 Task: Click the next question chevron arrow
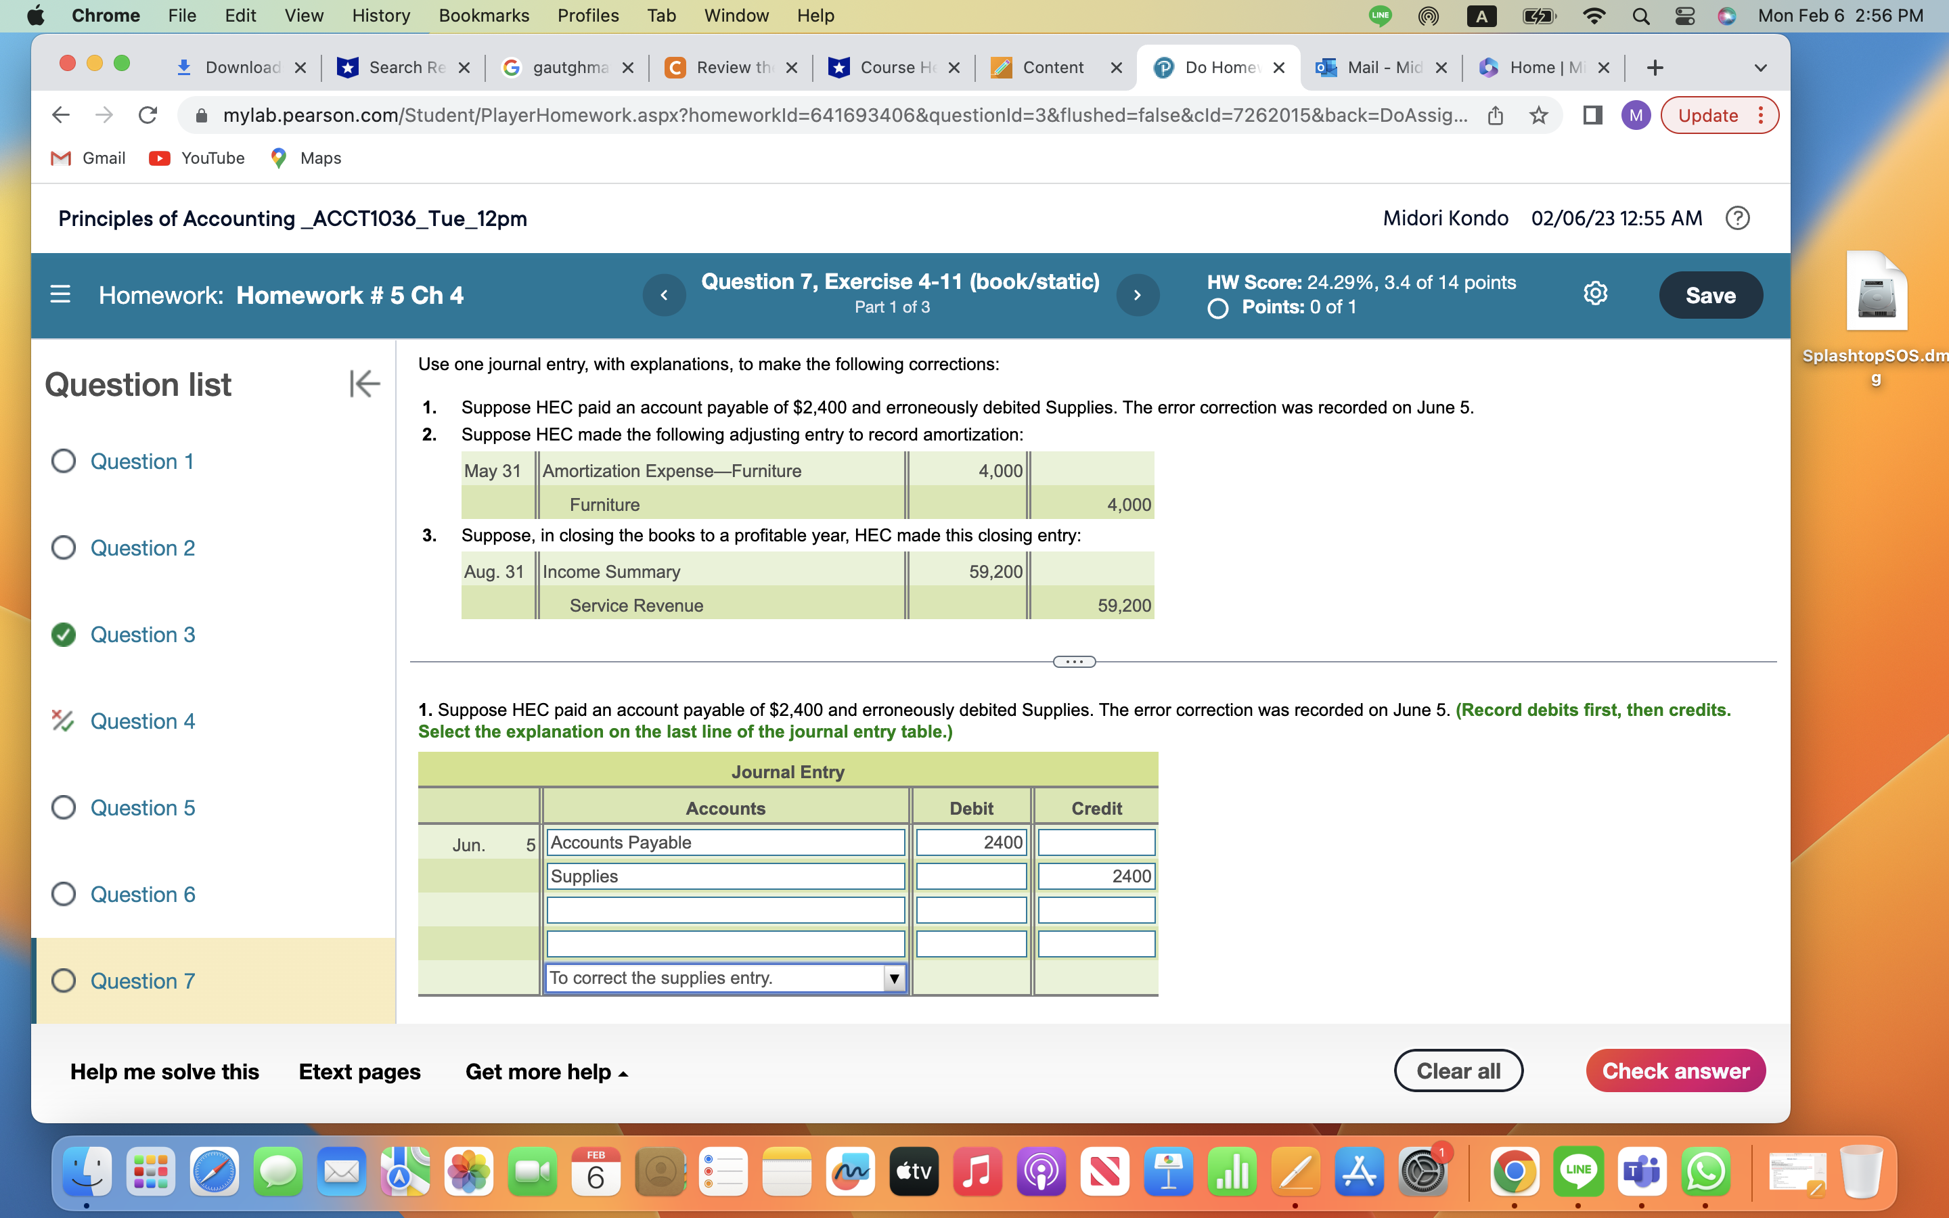(1137, 295)
